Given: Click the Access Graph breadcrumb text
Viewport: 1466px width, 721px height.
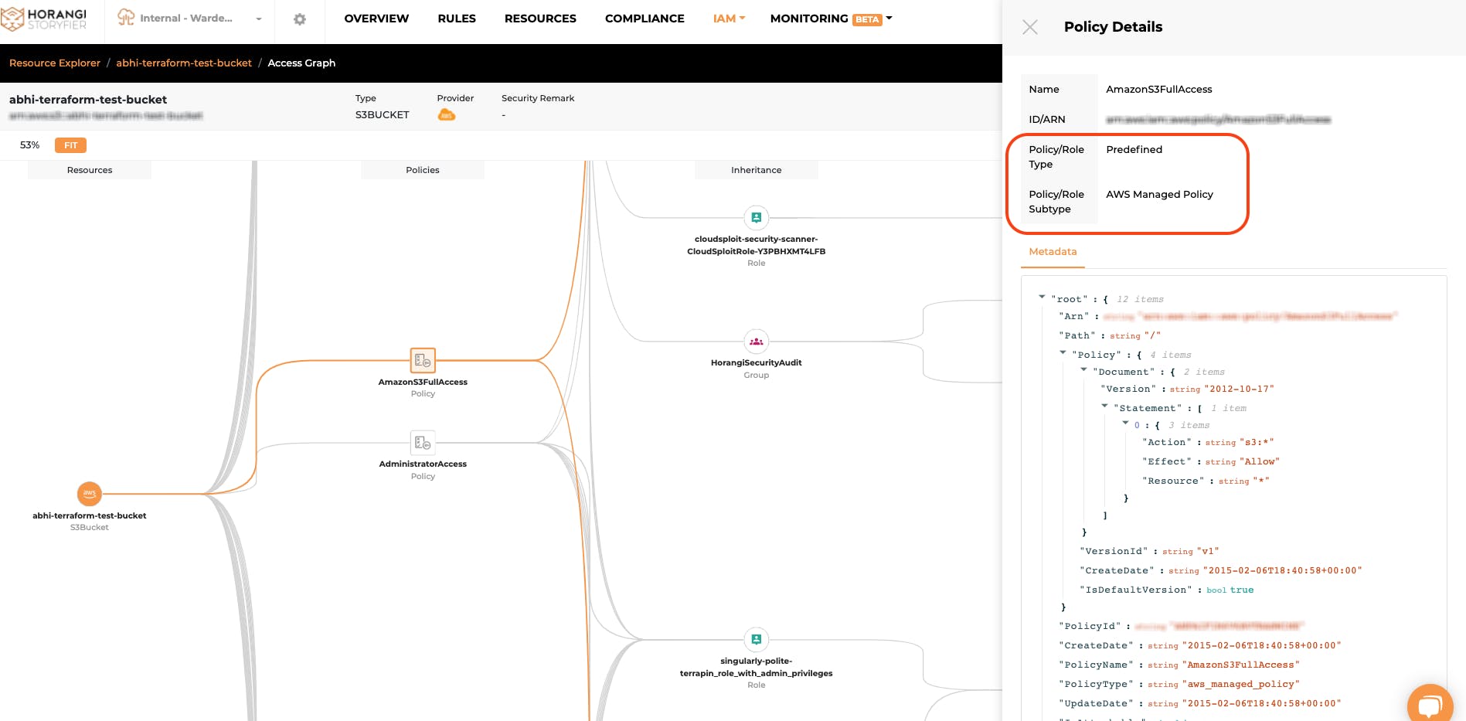Looking at the screenshot, I should 301,63.
